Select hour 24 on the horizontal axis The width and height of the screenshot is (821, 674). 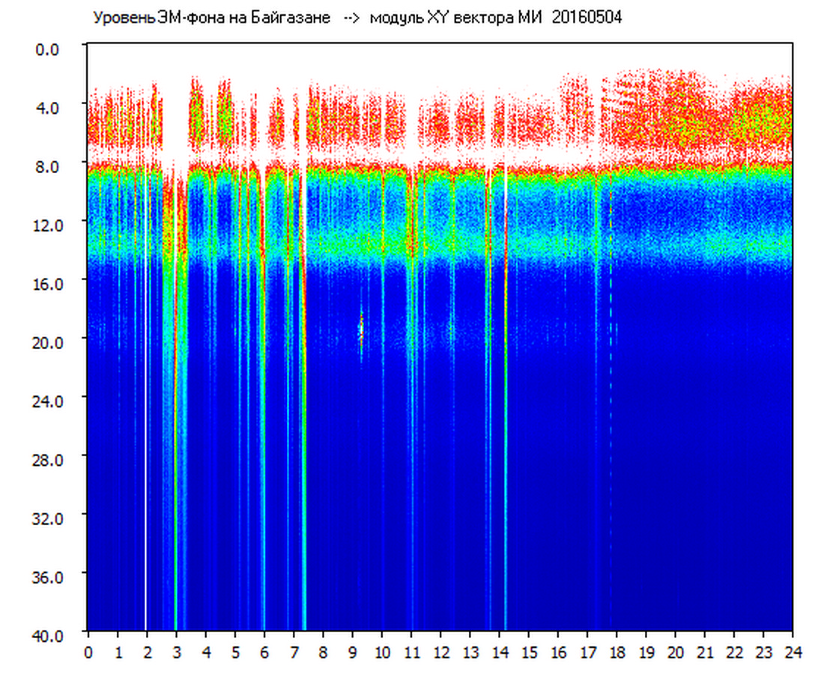(793, 652)
